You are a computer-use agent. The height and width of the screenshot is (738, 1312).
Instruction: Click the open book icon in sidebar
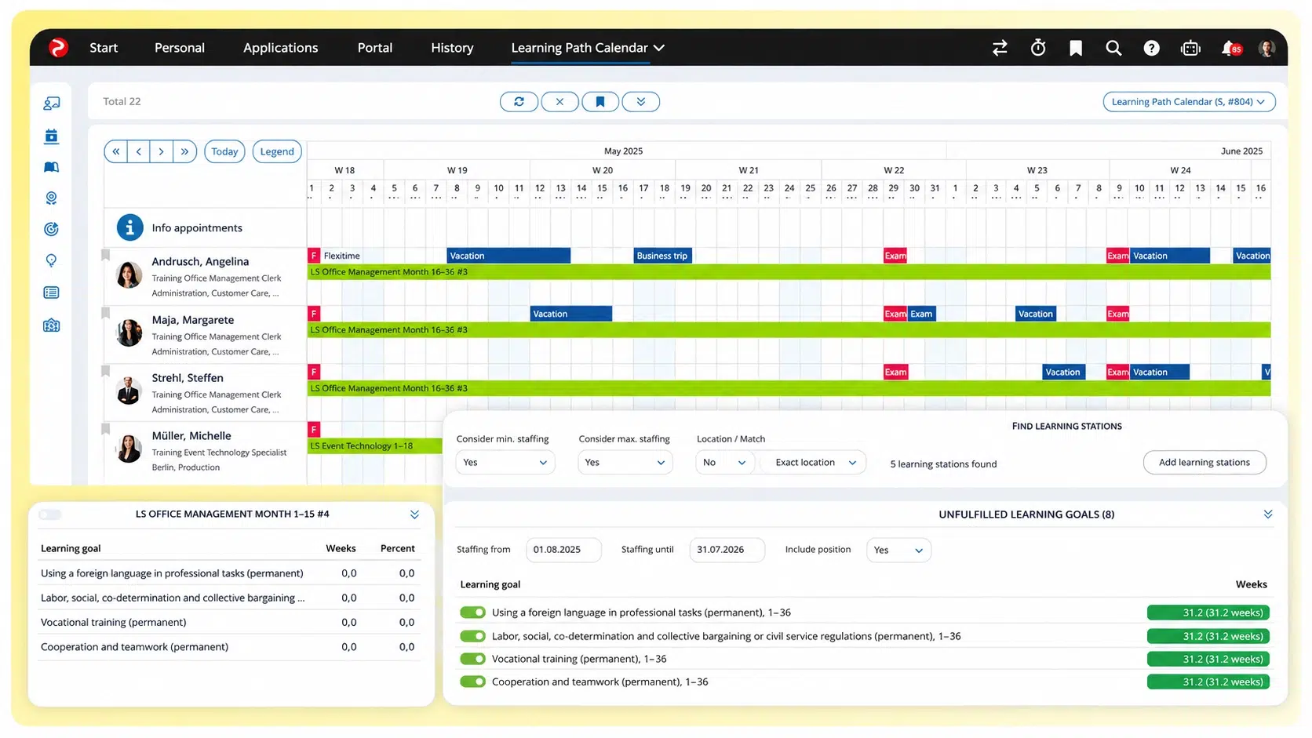pos(51,167)
